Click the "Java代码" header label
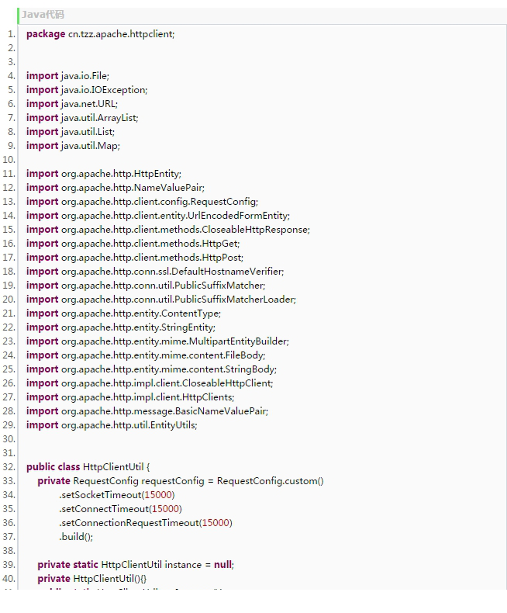Viewport: 507px width, 613px height. [x=43, y=15]
